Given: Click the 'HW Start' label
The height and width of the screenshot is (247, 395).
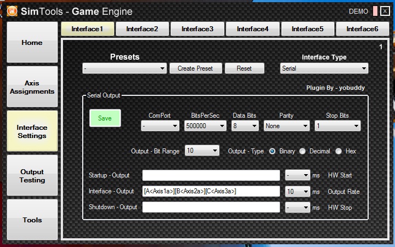Looking at the screenshot, I should tap(340, 175).
